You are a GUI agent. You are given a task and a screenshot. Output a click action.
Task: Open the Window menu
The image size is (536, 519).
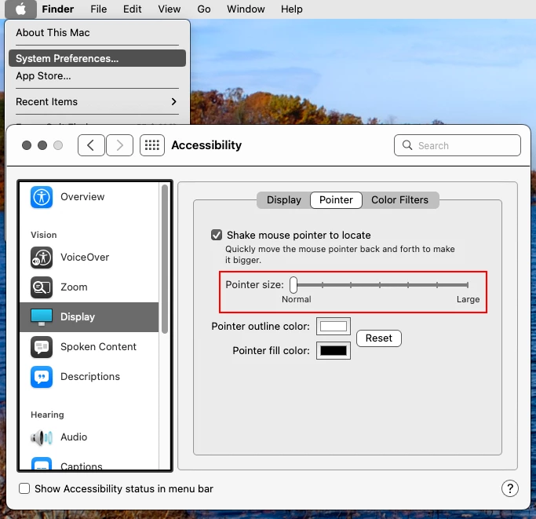point(246,9)
